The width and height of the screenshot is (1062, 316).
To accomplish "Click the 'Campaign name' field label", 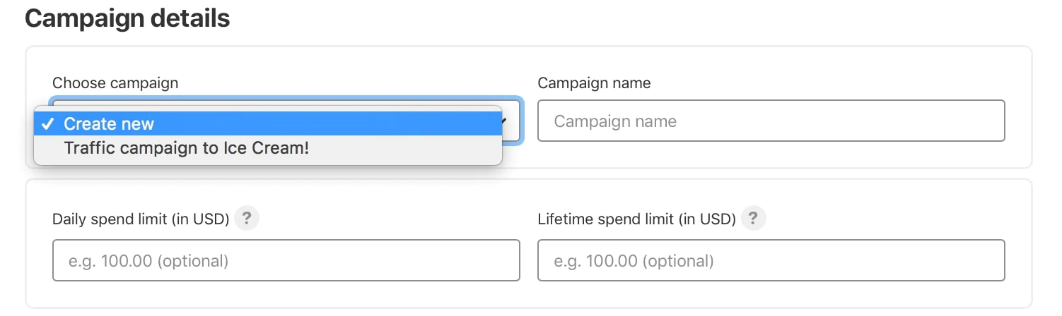I will point(594,83).
